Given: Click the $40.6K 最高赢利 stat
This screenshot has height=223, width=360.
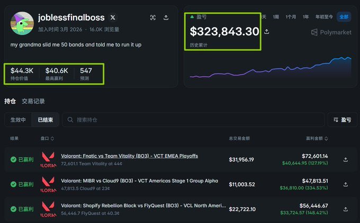Looking at the screenshot, I should [x=57, y=74].
